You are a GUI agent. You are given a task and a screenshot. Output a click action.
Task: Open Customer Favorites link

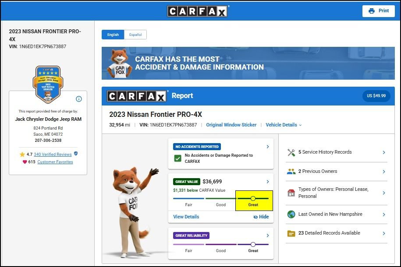55,162
